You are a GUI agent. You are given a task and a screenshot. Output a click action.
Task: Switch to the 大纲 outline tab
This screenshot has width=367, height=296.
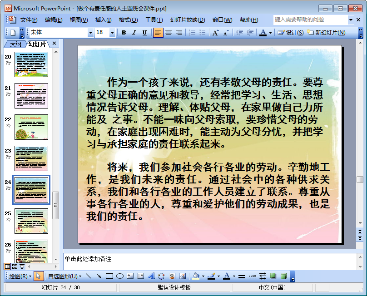coord(15,44)
